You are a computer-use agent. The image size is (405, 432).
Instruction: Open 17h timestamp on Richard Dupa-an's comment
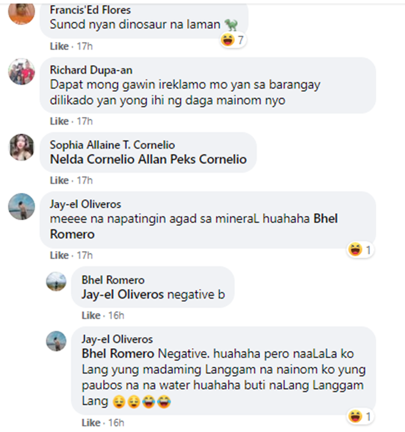click(x=85, y=121)
